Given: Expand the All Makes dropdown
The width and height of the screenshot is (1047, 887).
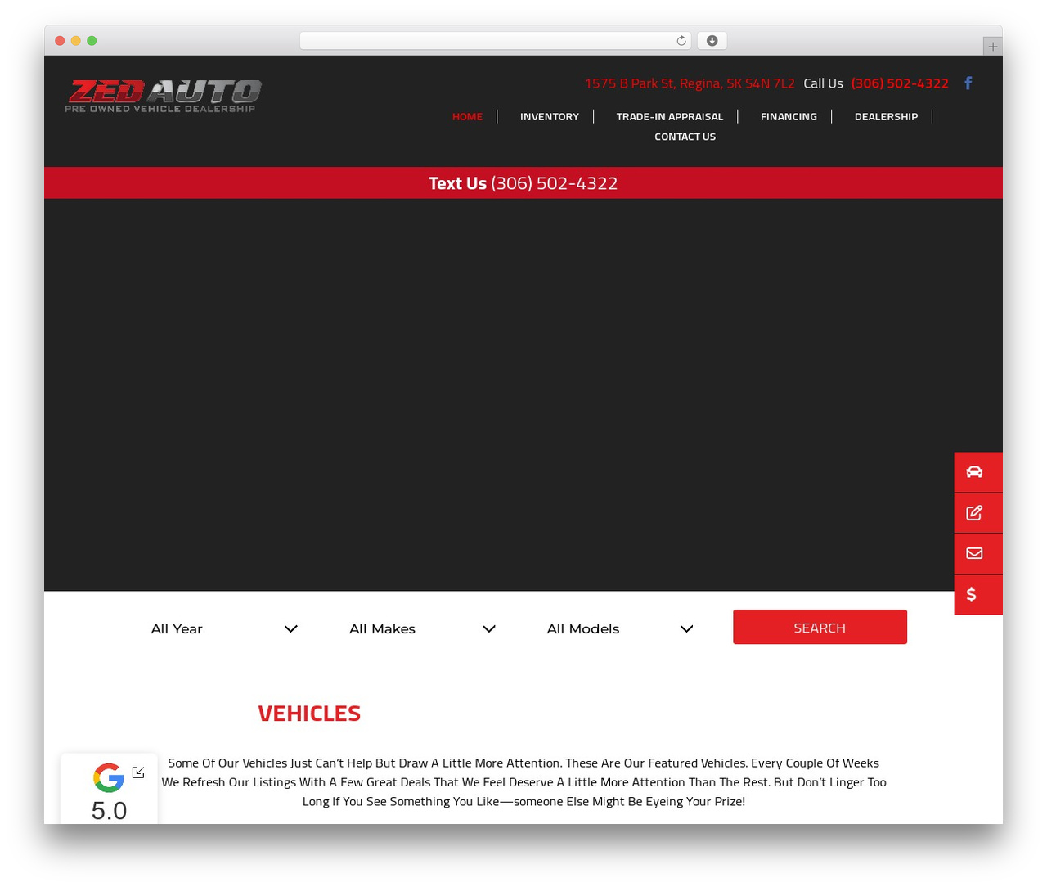Looking at the screenshot, I should 422,628.
